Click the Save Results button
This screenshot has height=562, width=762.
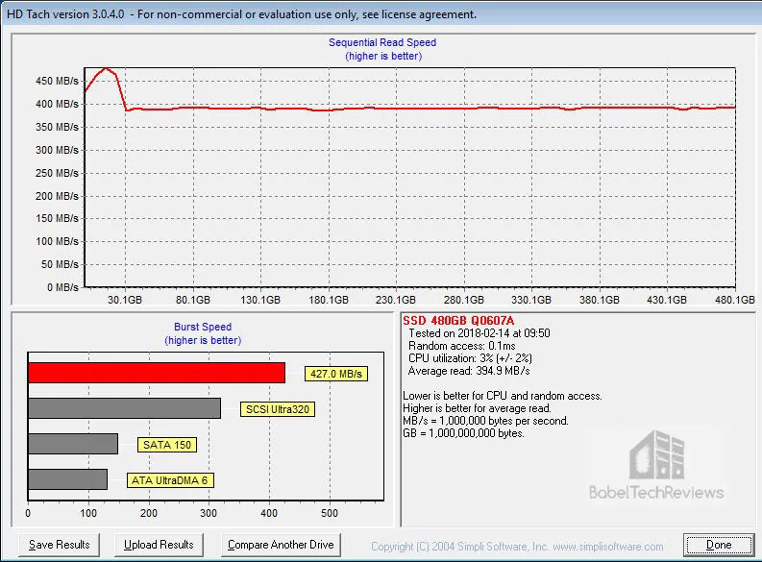tap(59, 545)
